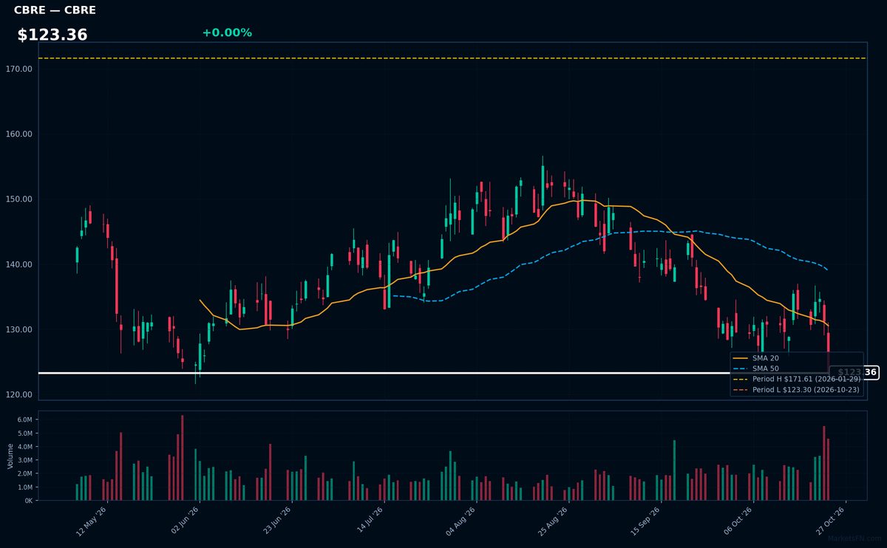Click the 06 Oct '26 date label

(x=738, y=521)
